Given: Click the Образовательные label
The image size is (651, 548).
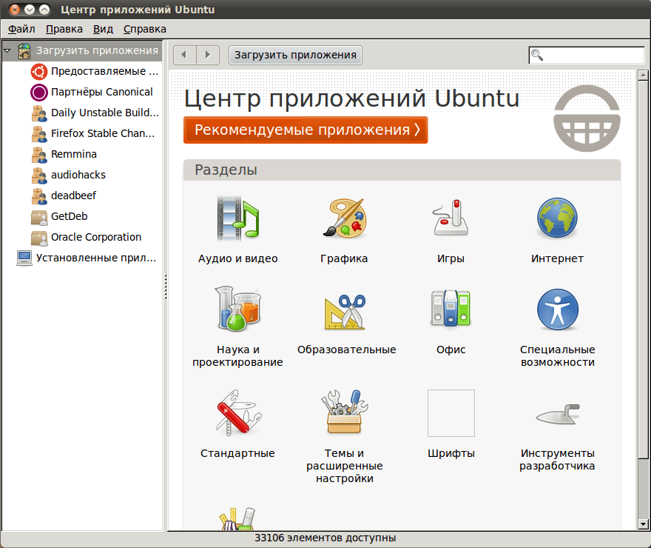Looking at the screenshot, I should pyautogui.click(x=347, y=350).
